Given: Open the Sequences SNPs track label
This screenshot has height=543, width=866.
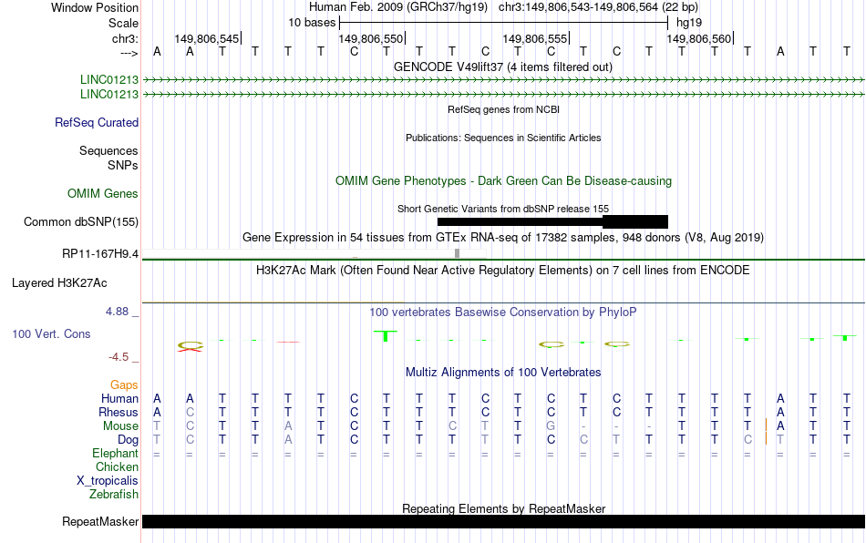Looking at the screenshot, I should click(x=108, y=158).
